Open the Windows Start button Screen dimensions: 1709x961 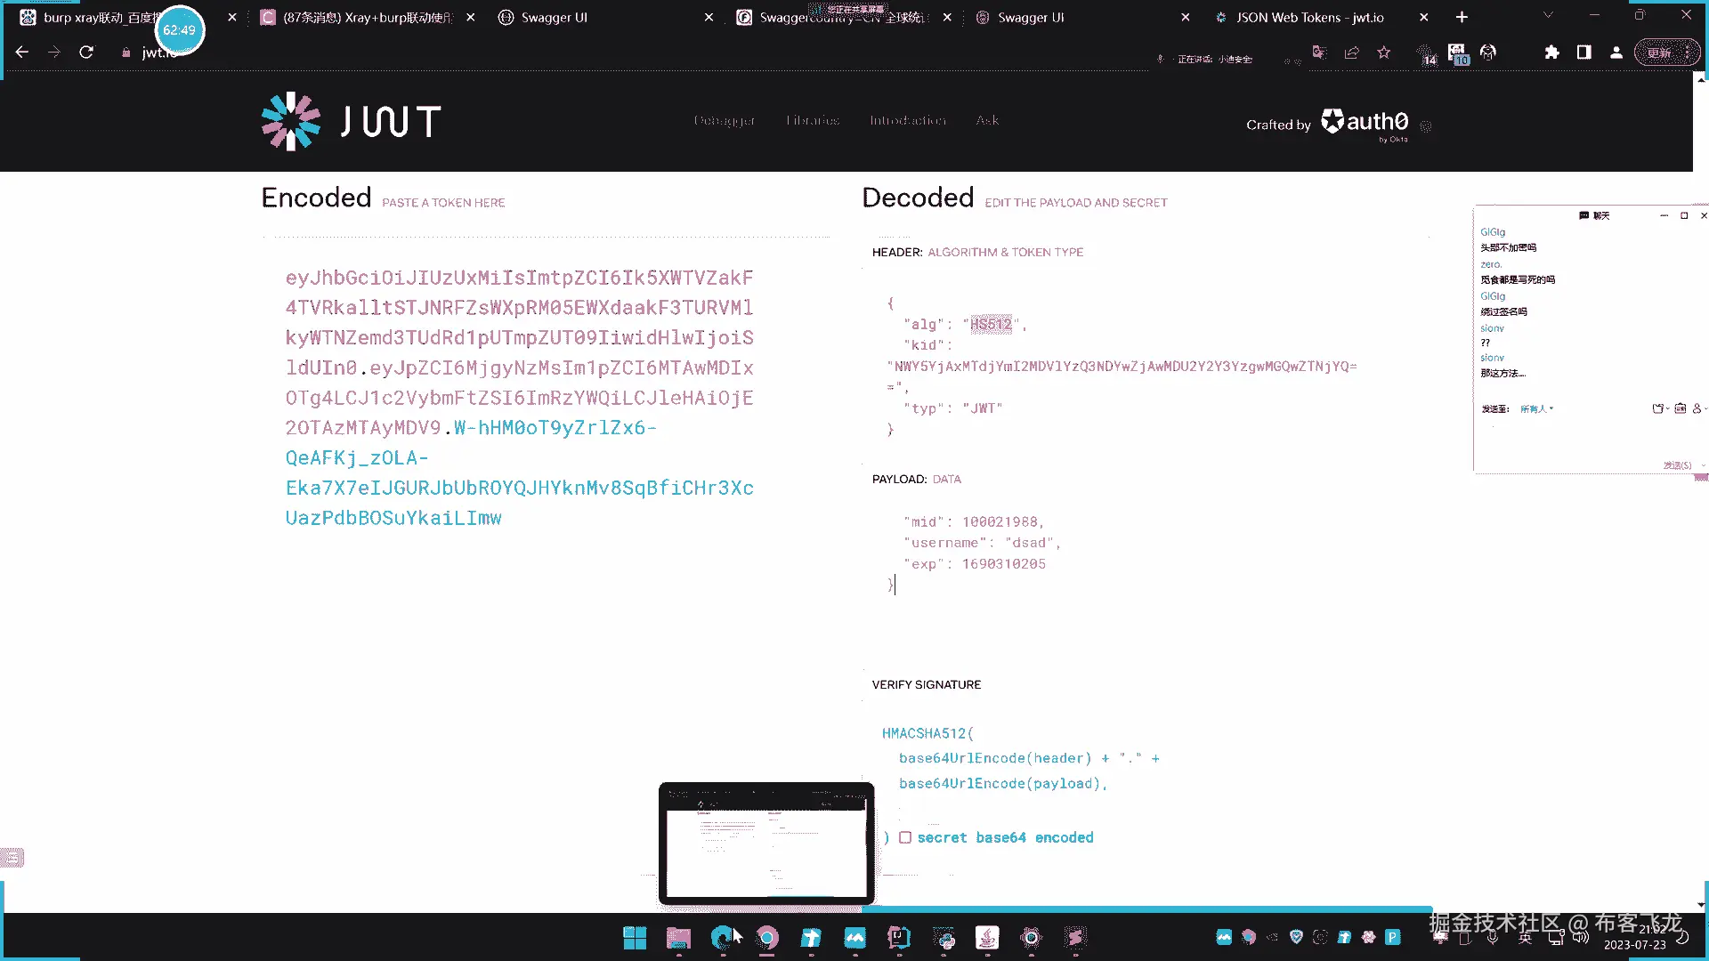635,937
